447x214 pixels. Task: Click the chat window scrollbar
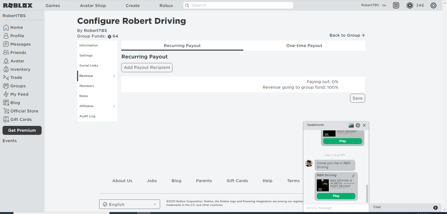coord(367,193)
